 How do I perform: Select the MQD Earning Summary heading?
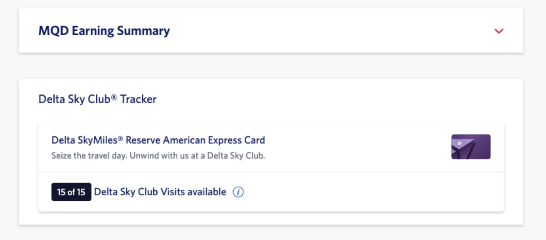tap(103, 31)
